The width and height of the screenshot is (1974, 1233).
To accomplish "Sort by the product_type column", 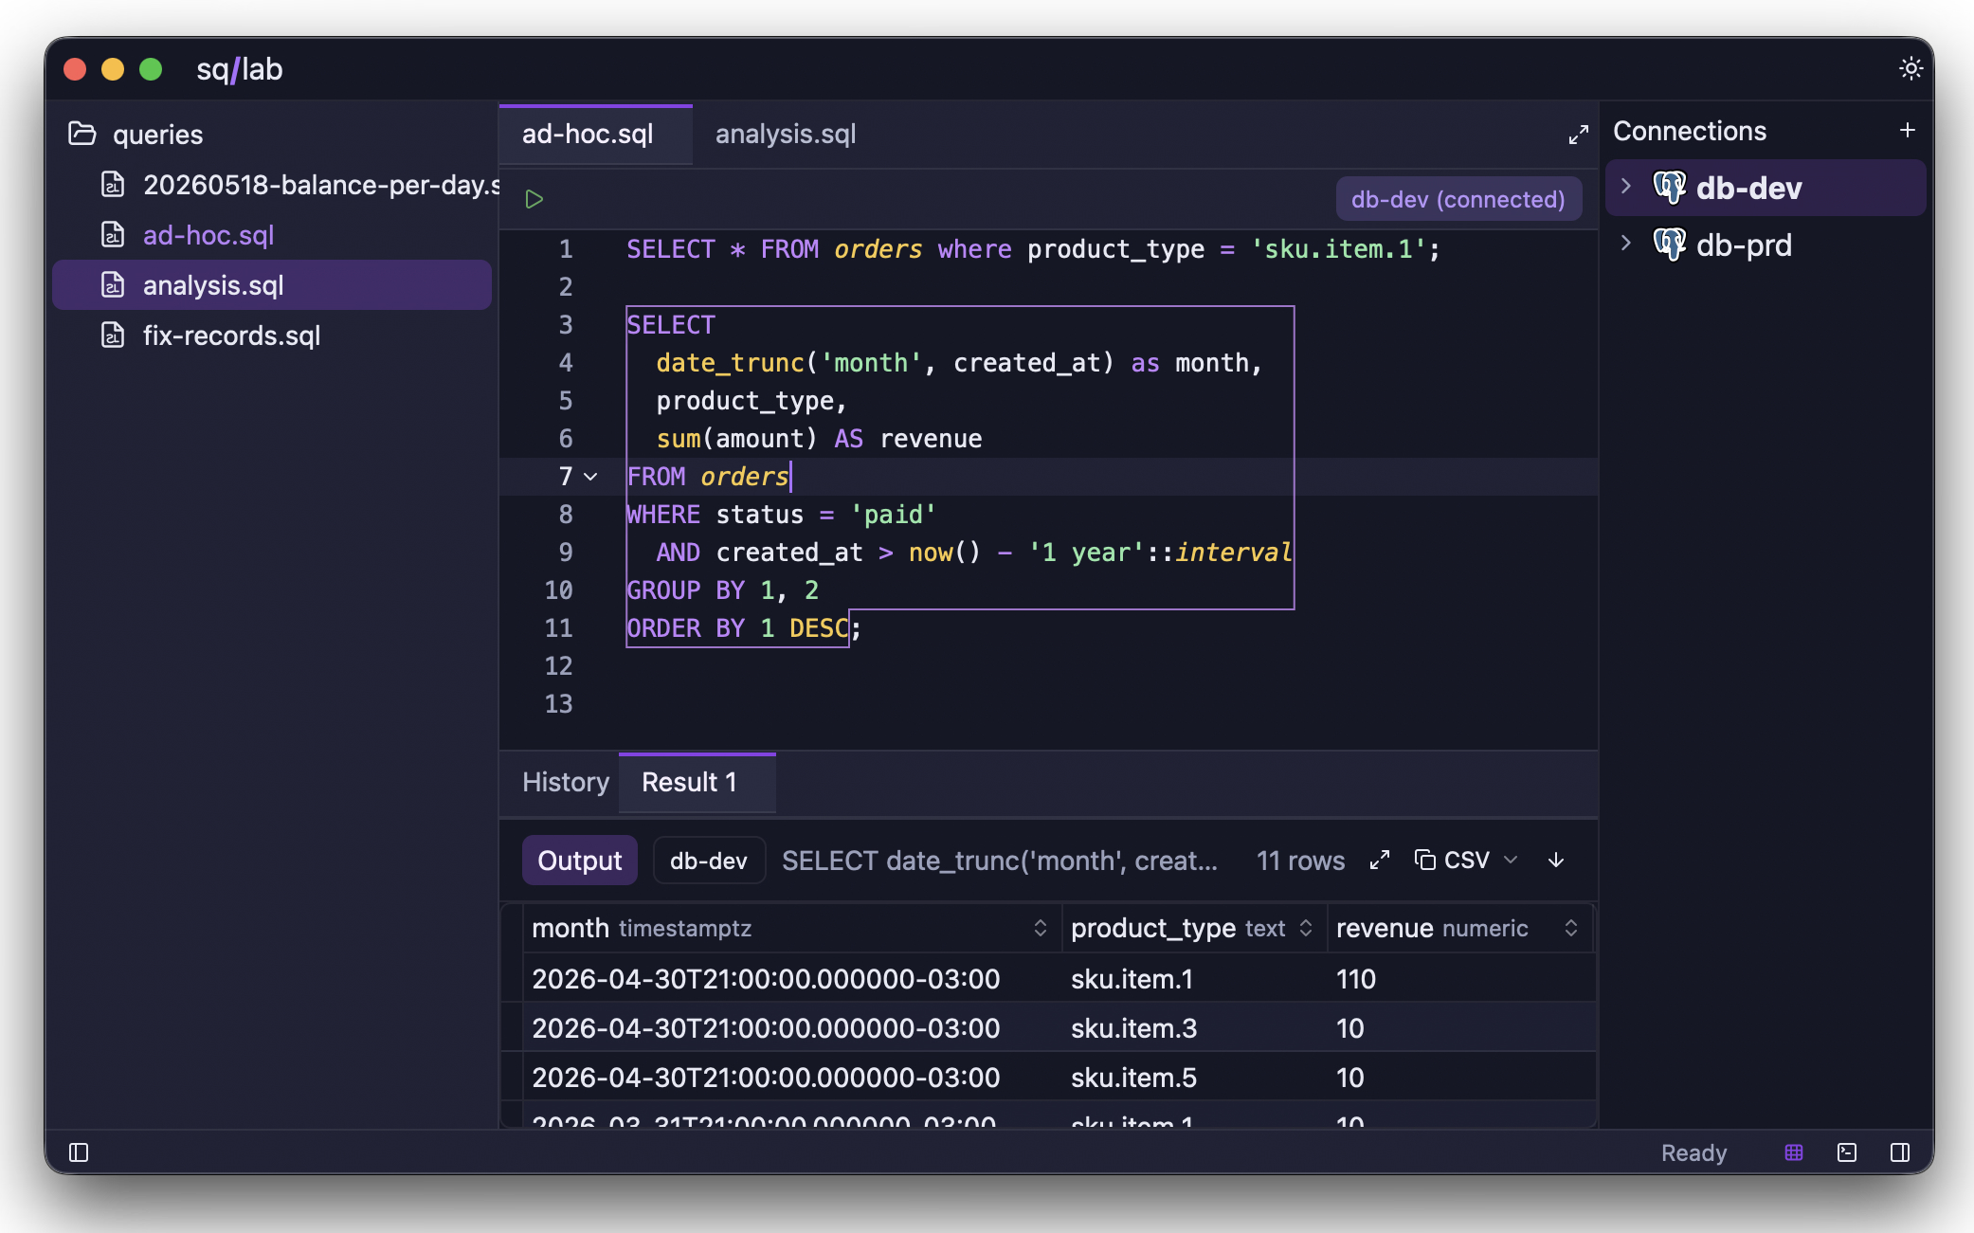I will (x=1306, y=928).
